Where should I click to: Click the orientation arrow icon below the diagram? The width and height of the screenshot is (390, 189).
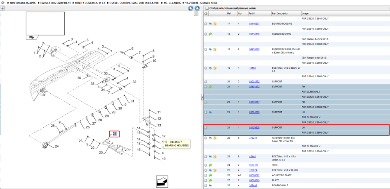coord(162,181)
